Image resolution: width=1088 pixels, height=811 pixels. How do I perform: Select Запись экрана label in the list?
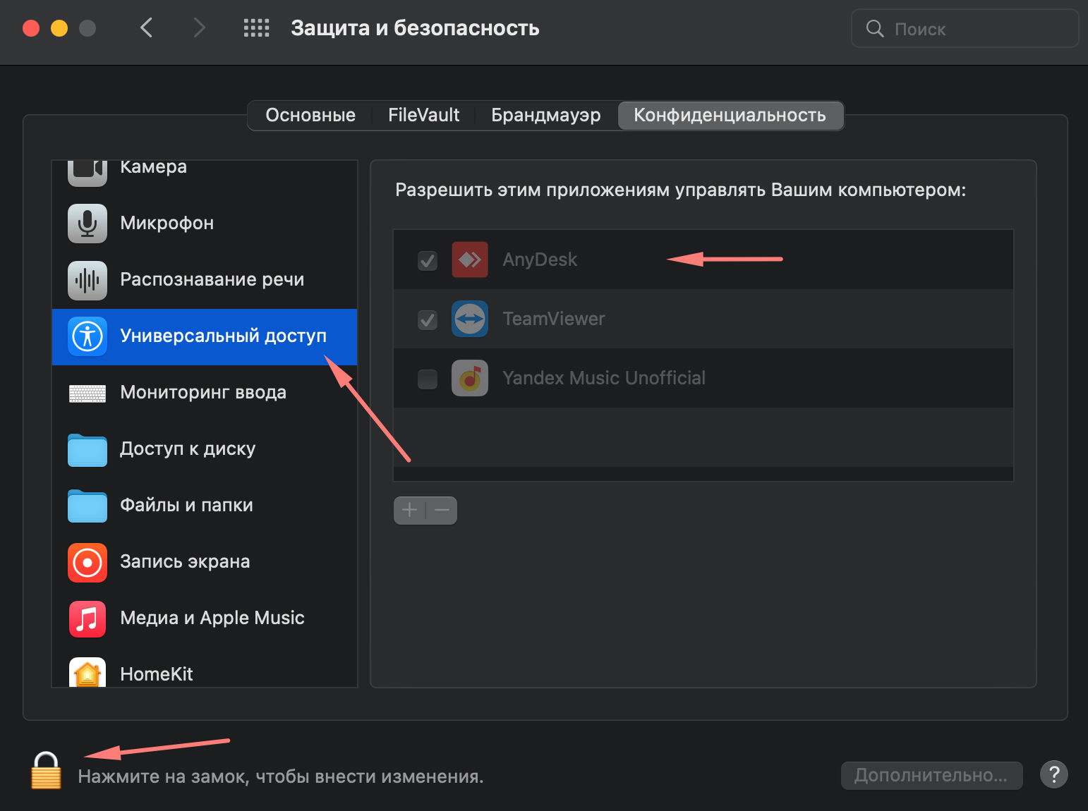click(x=185, y=561)
